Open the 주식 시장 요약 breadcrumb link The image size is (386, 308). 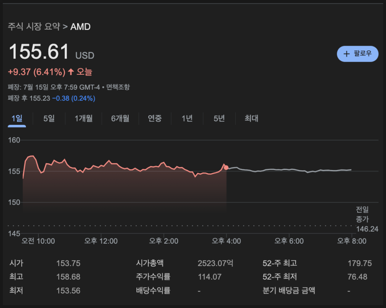(34, 27)
